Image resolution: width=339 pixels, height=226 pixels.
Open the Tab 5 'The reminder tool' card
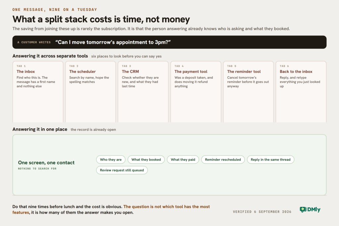tap(248, 92)
